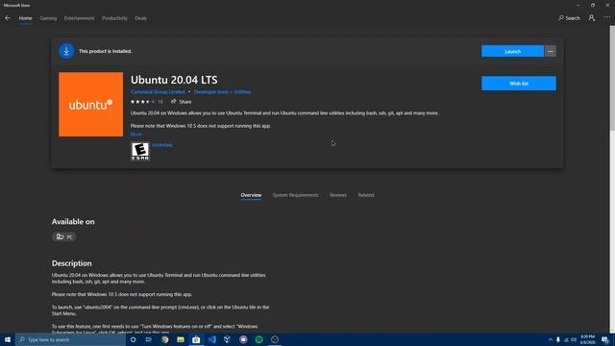Click the PC availability badge

pos(64,236)
